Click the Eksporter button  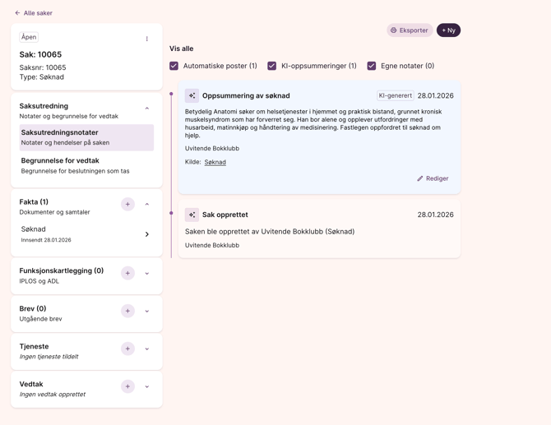tap(410, 30)
